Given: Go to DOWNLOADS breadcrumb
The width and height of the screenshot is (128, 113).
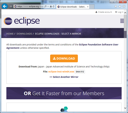Looking at the screenshot, I should (24, 34).
